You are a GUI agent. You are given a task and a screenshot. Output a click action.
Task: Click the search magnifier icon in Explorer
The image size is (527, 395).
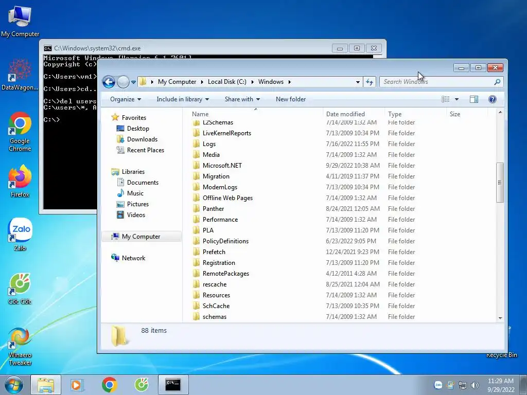(497, 82)
